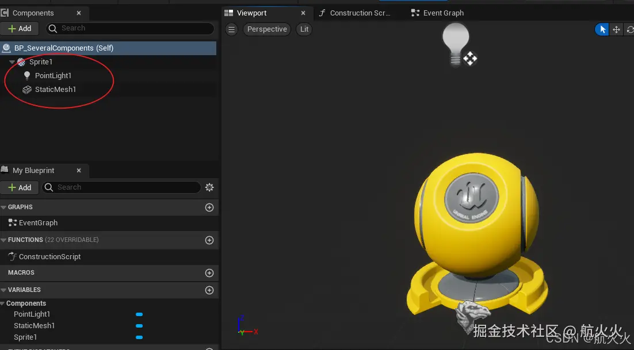Add a new variable with plus icon
The height and width of the screenshot is (350, 634).
click(209, 290)
